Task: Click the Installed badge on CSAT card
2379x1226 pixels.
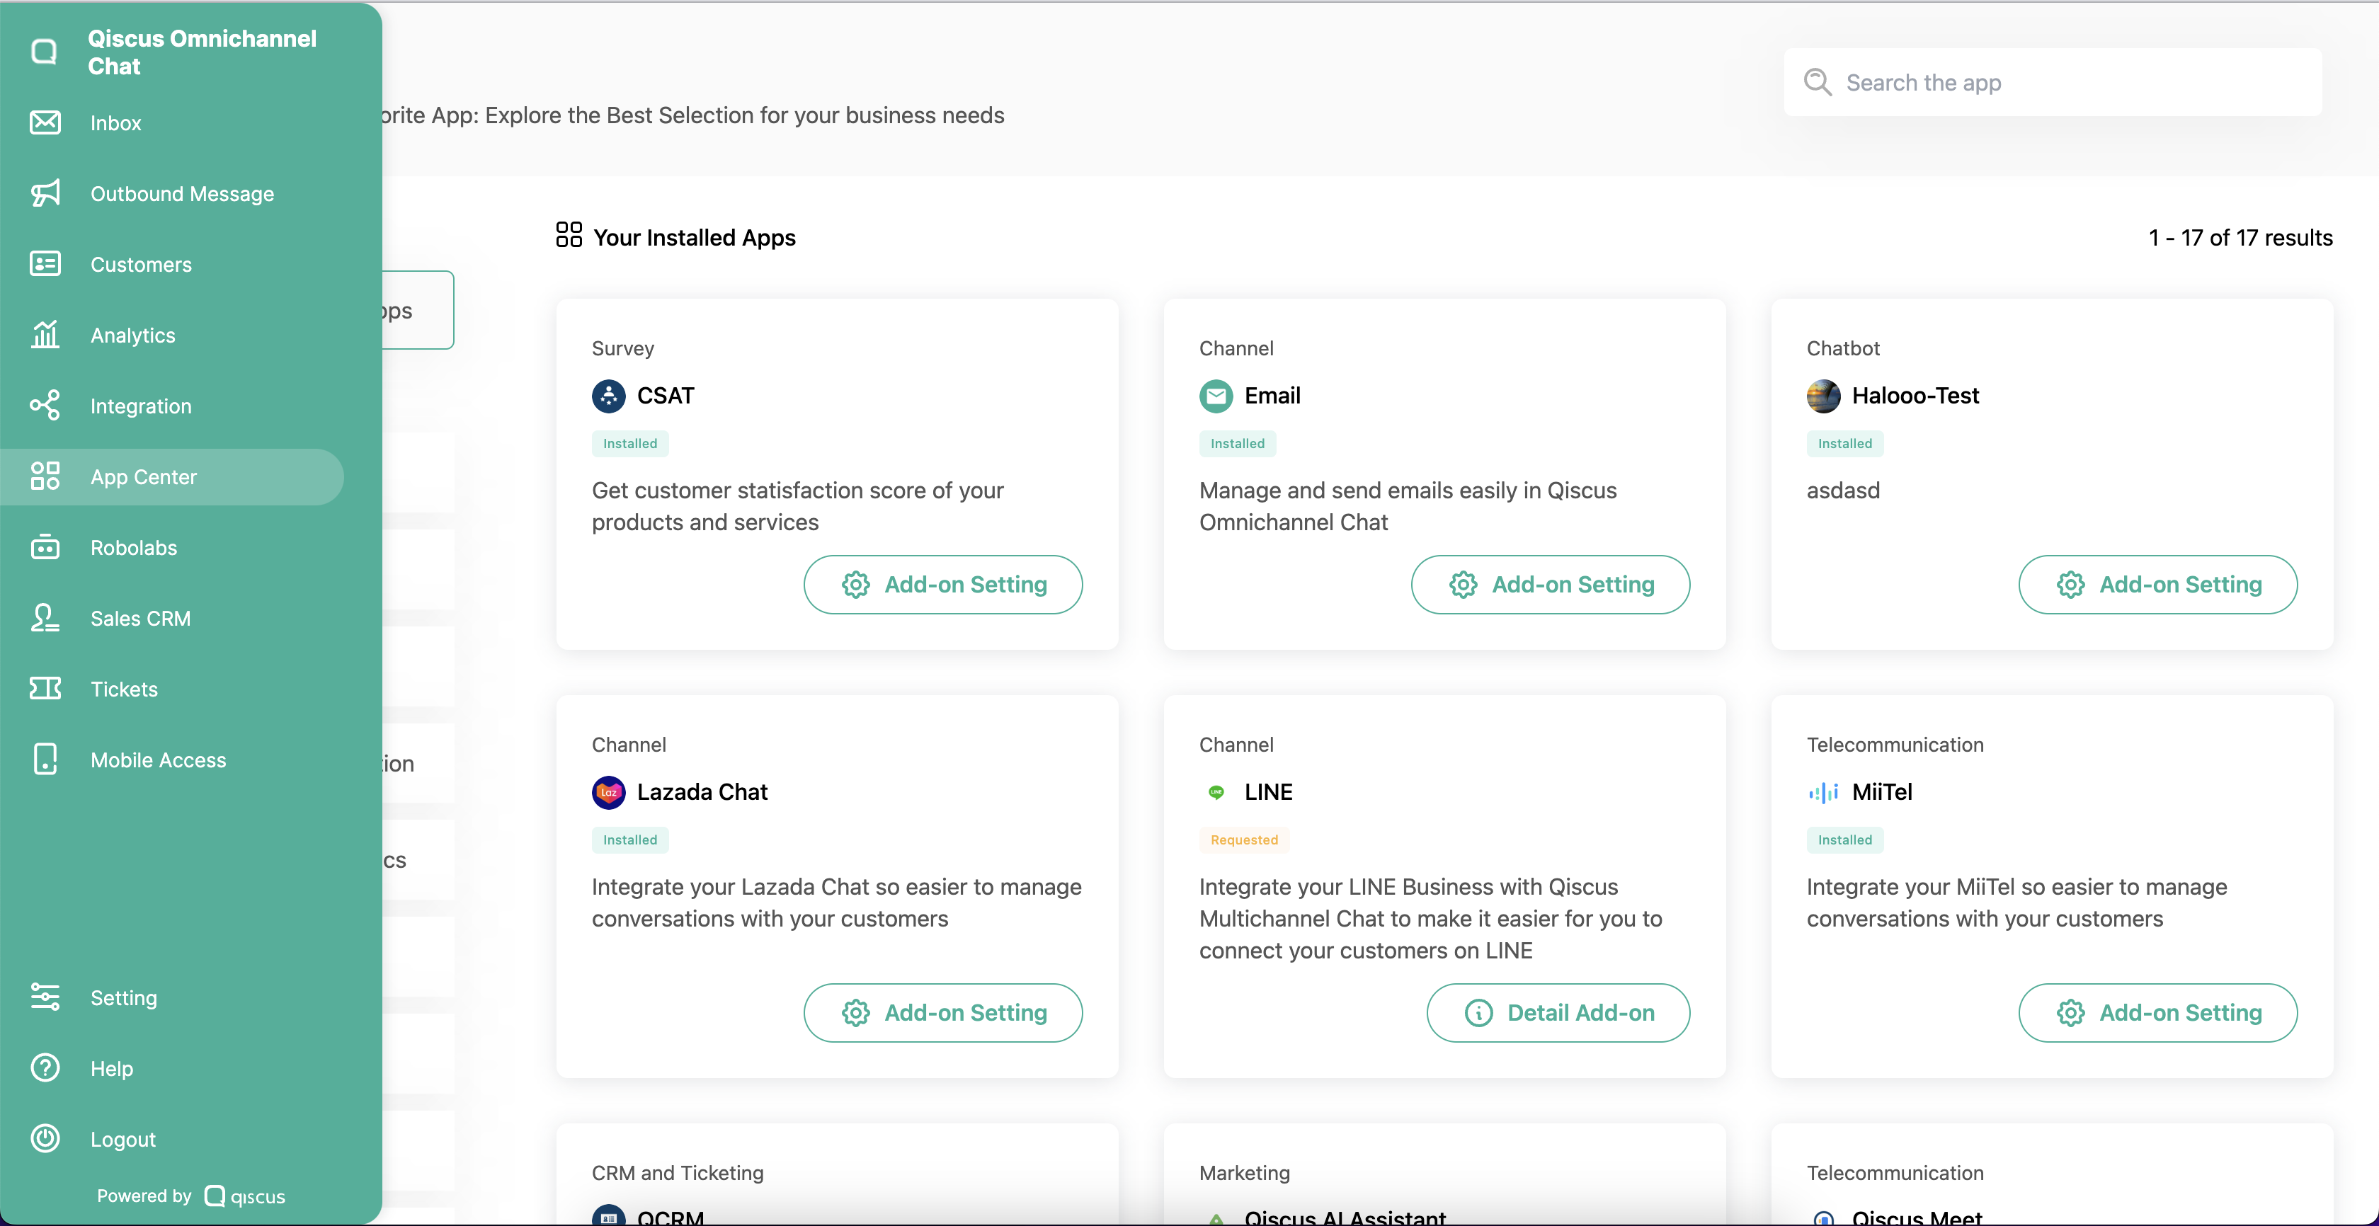Action: (630, 444)
